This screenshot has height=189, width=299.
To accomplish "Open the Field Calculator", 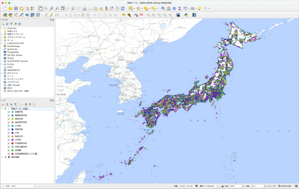I will (x=169, y=8).
